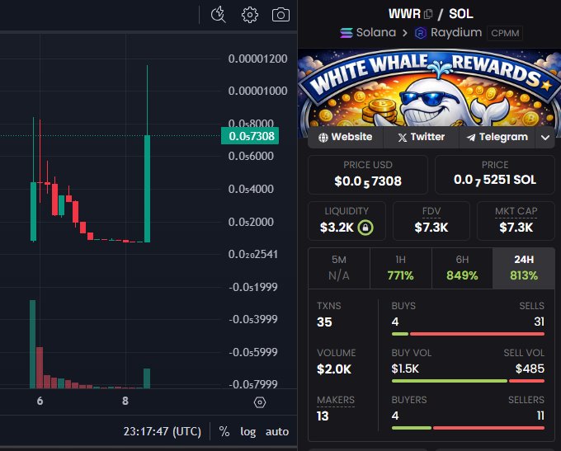Select the 5M timeframe tab
Viewport: 561px width, 451px height.
[x=339, y=268]
